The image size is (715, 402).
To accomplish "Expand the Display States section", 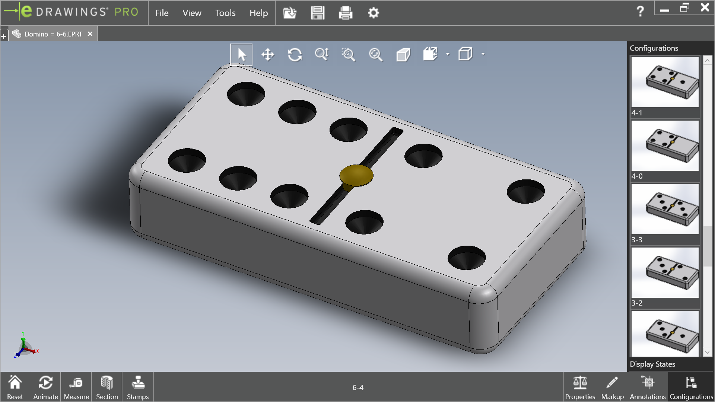I will [x=652, y=364].
